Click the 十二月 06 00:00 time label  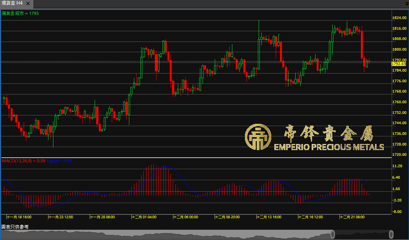[186, 217]
